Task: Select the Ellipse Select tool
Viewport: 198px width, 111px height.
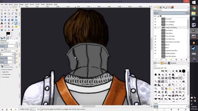Action: tap(5, 10)
